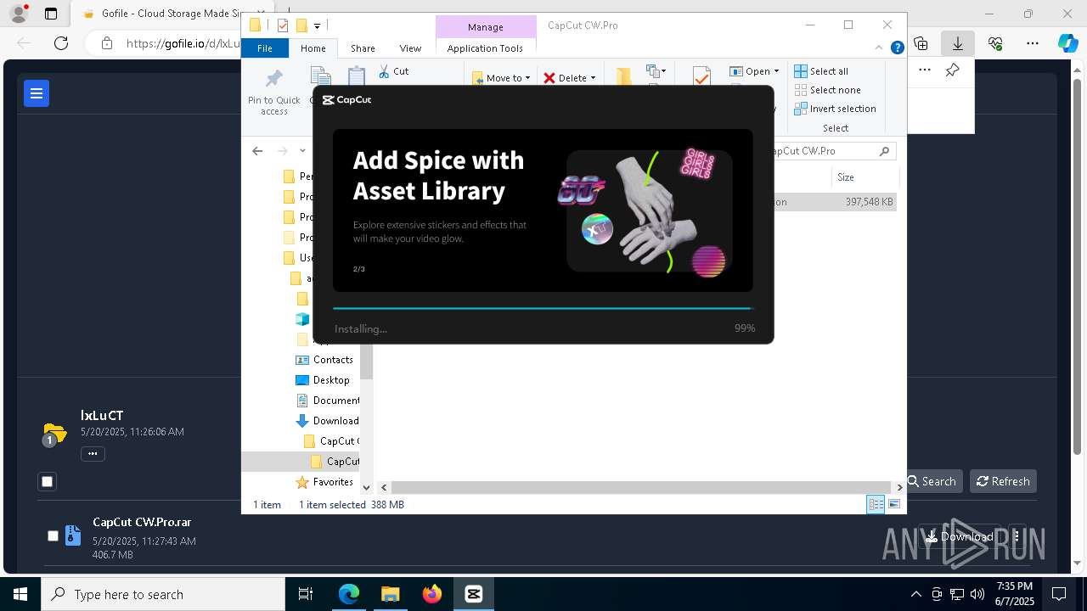This screenshot has height=611, width=1087.
Task: Tick checkbox beside CapCut CW.Pro.rar
Action: tap(53, 536)
